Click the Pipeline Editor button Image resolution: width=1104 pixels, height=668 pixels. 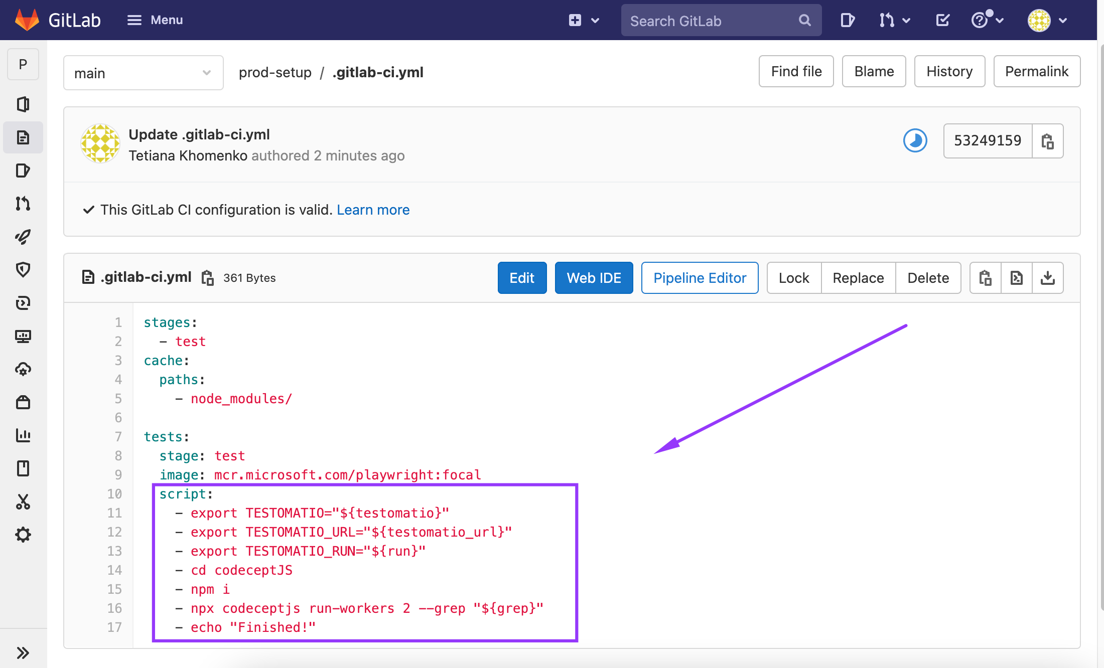[700, 278]
